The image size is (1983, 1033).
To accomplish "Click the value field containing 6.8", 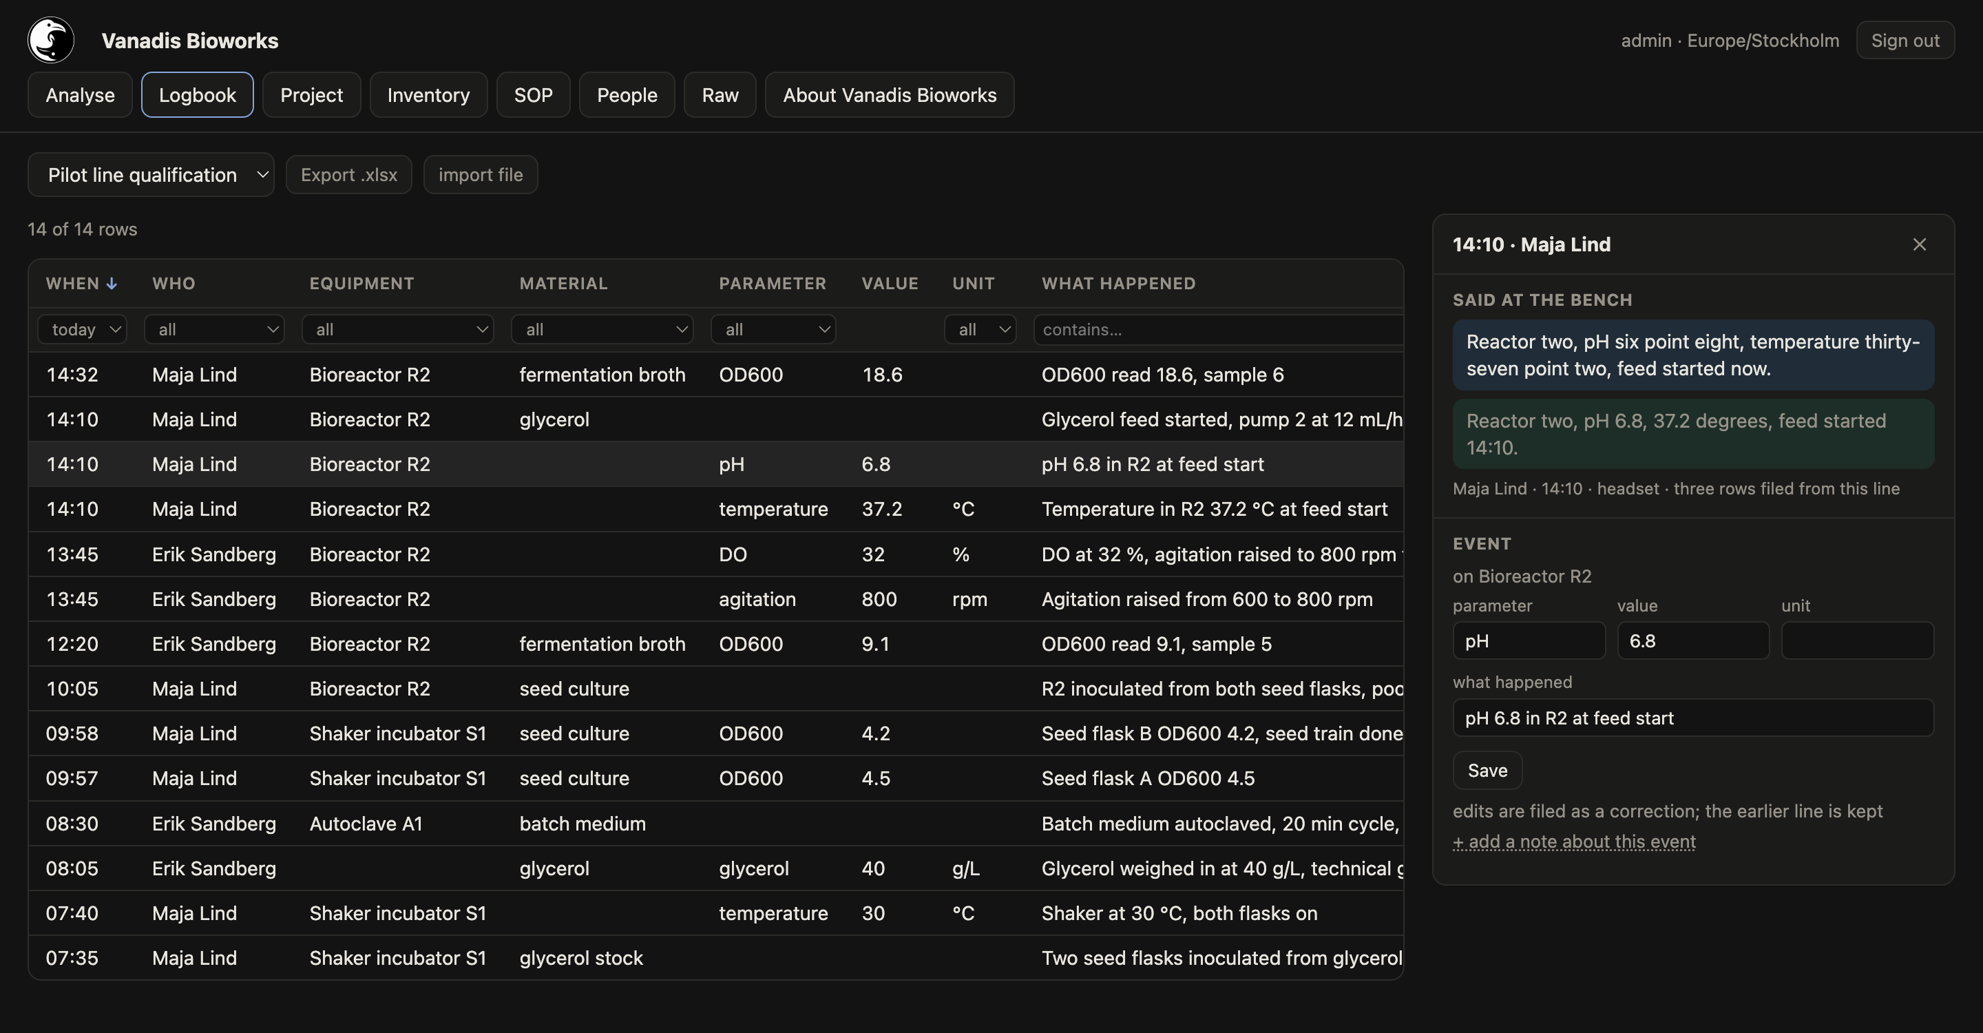I will tap(1693, 640).
